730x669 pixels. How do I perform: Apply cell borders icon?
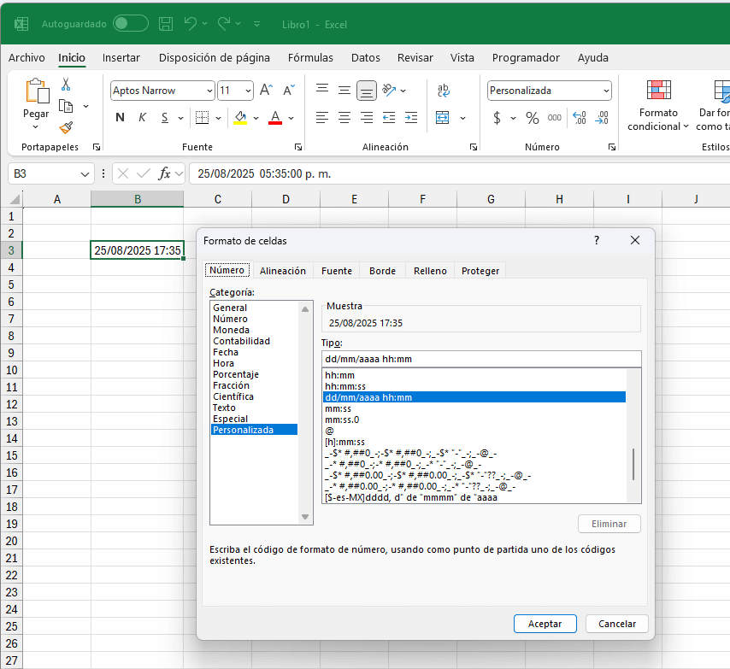click(202, 118)
